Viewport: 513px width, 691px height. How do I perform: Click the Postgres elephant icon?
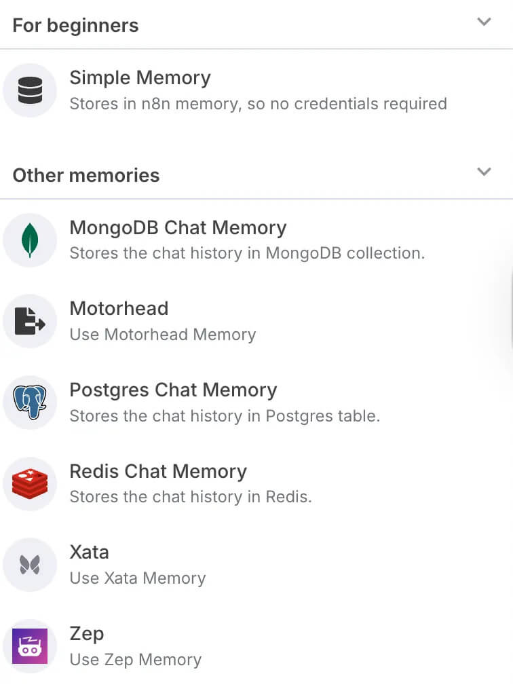point(30,402)
